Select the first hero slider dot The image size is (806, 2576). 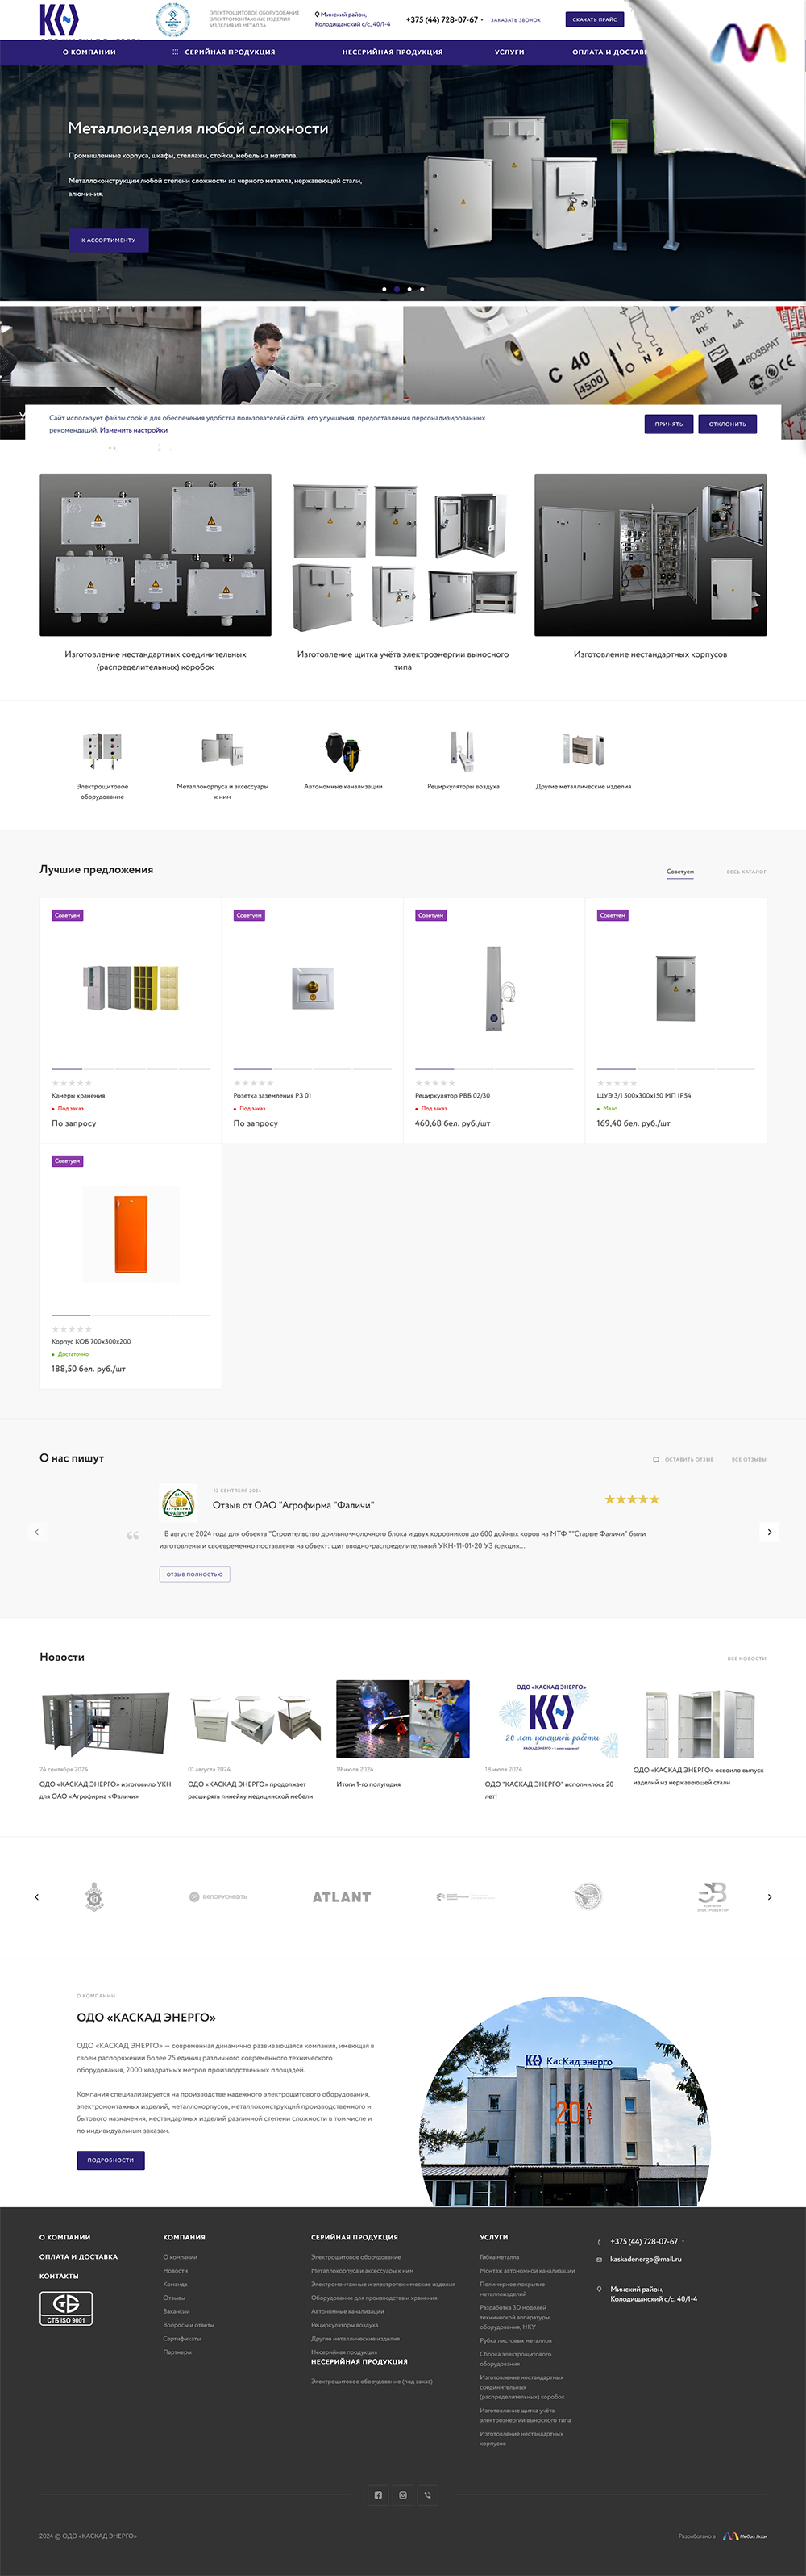(x=384, y=289)
